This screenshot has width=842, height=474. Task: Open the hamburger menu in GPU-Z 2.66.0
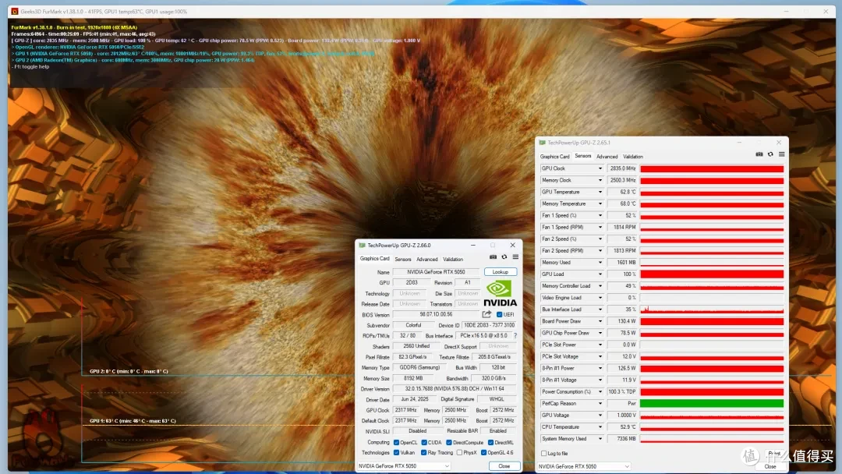point(515,257)
